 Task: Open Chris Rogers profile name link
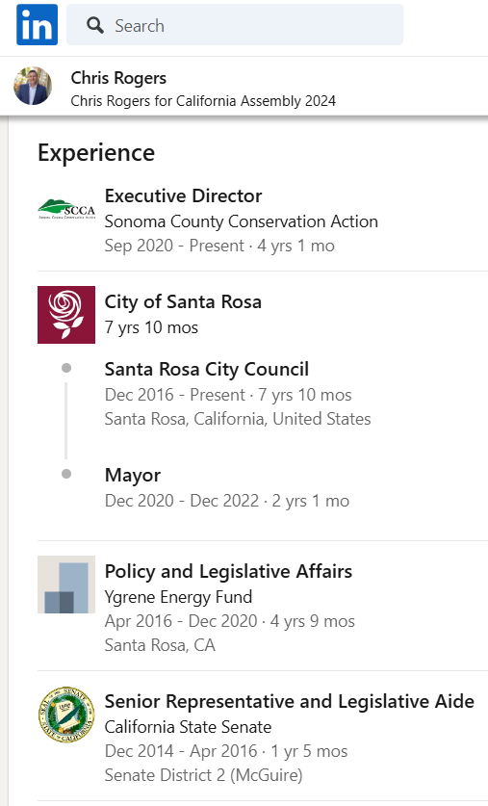point(118,78)
